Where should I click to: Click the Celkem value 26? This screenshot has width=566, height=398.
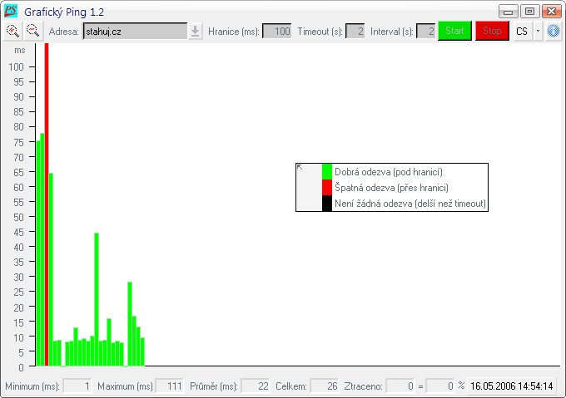click(x=325, y=386)
